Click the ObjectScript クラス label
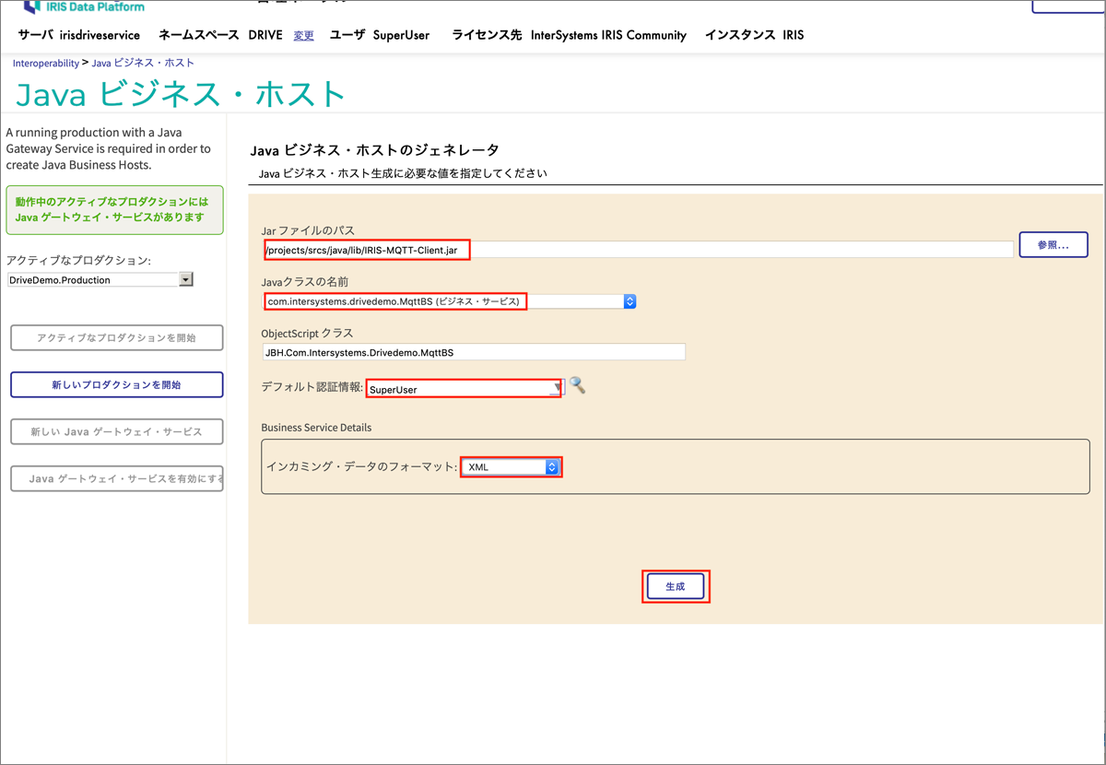The width and height of the screenshot is (1106, 765). click(x=307, y=333)
